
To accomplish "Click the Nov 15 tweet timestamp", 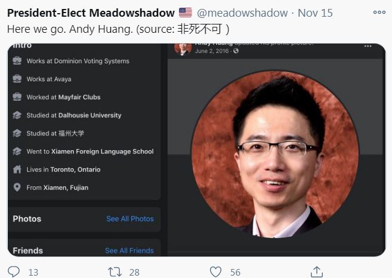I will click(315, 13).
